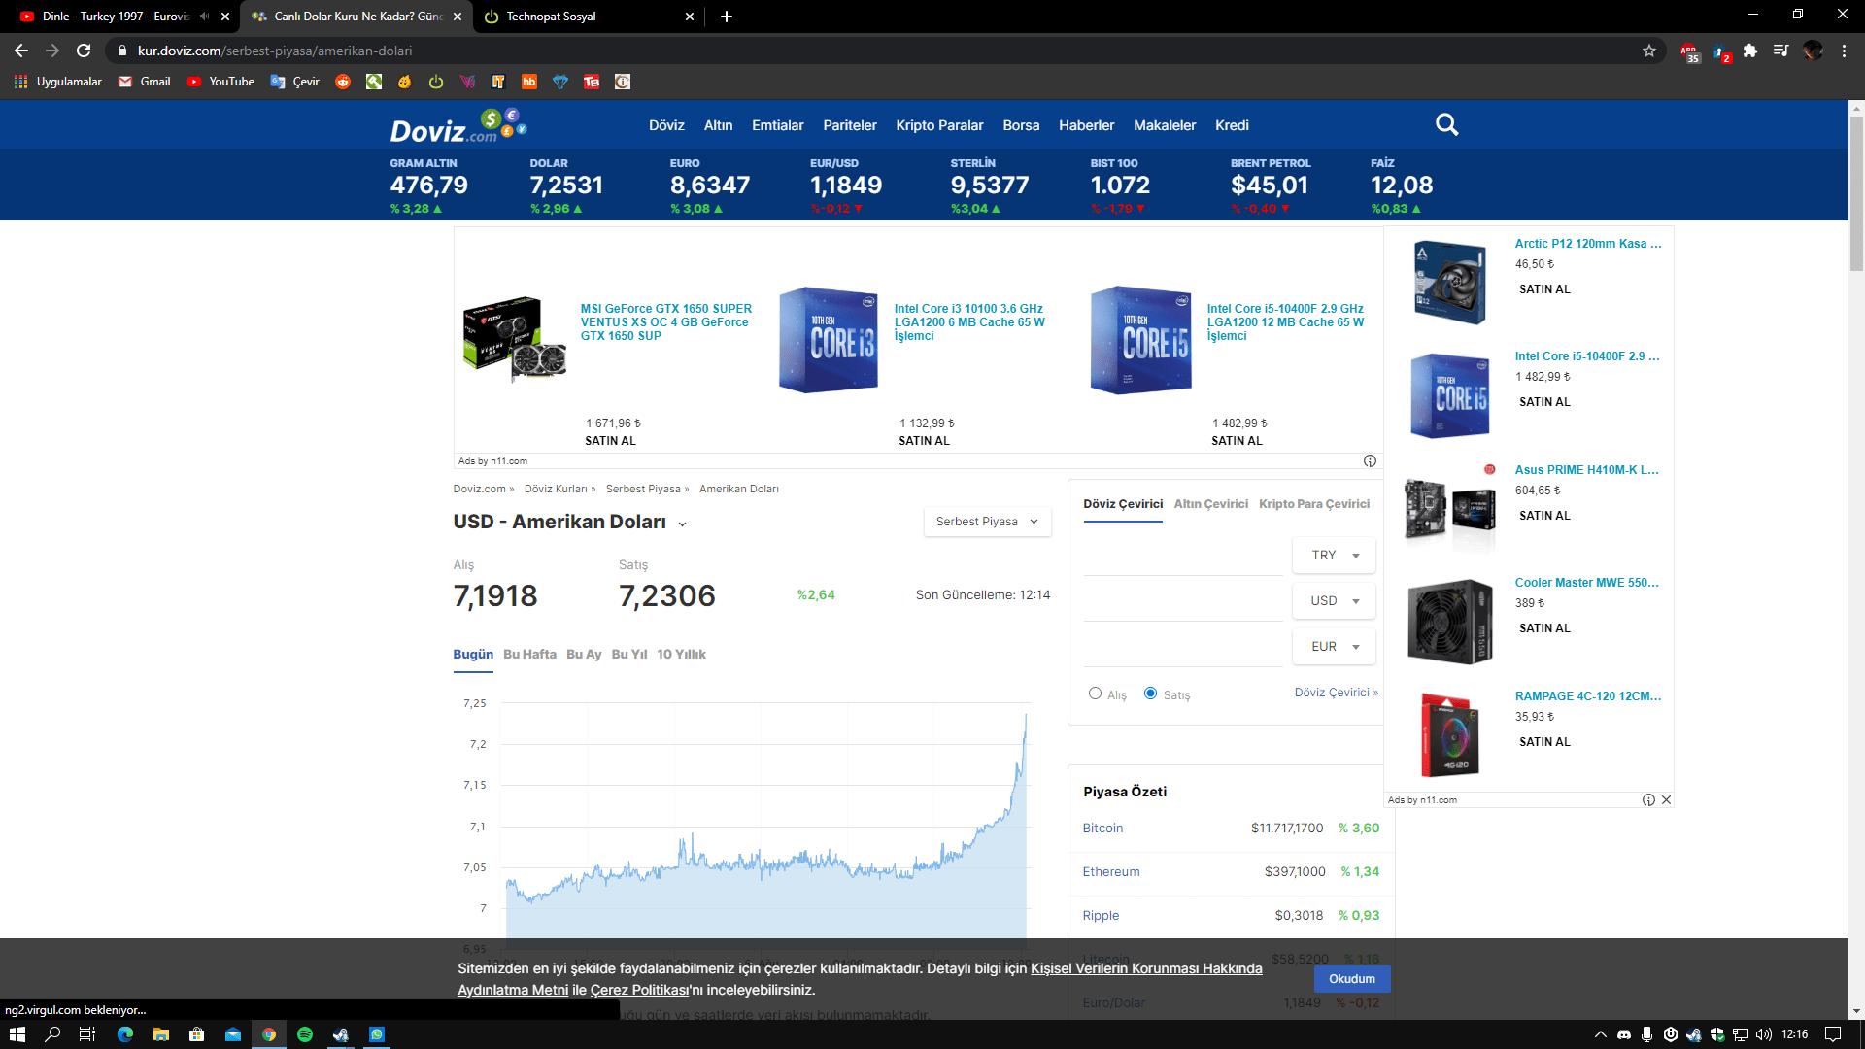The height and width of the screenshot is (1049, 1865).
Task: Open the Serbest Piyasa dropdown
Action: 987,522
